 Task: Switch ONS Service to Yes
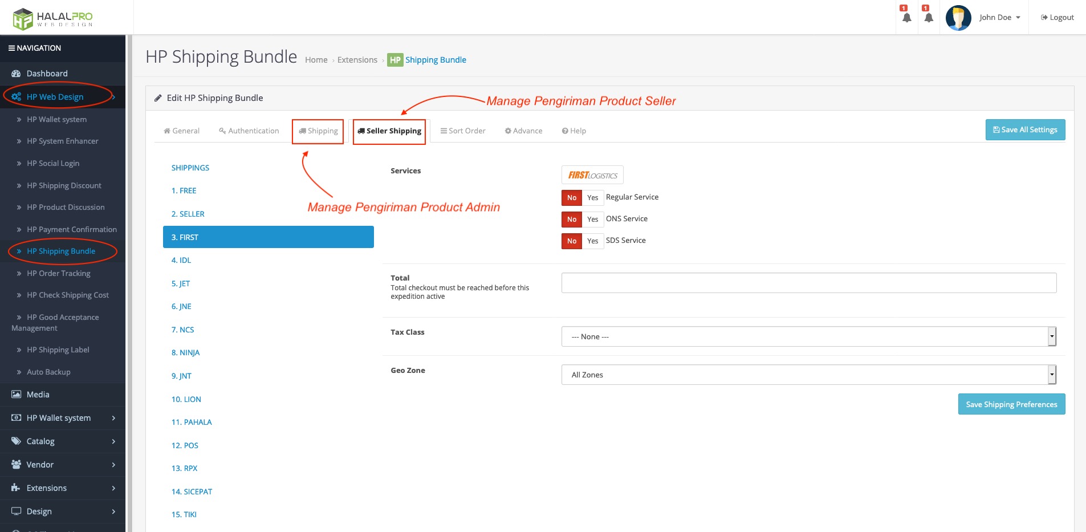point(592,220)
